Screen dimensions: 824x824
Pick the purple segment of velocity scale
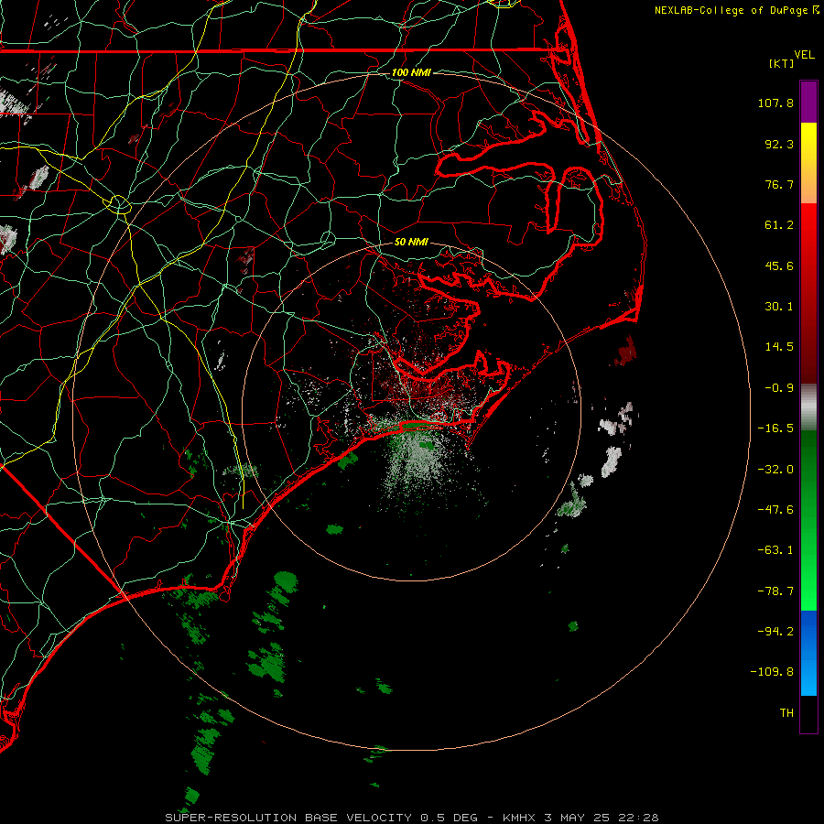[808, 102]
